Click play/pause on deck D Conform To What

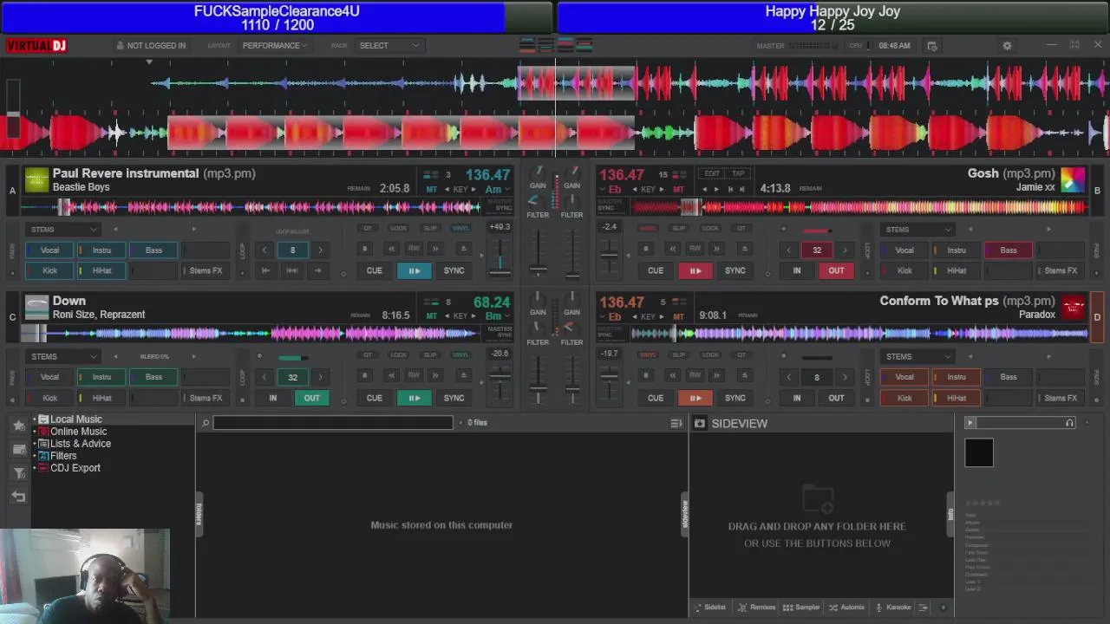coord(695,398)
